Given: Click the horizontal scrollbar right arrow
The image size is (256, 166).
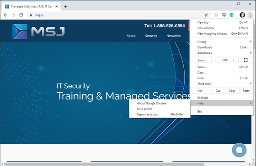Looking at the screenshot, I should pos(249,164).
